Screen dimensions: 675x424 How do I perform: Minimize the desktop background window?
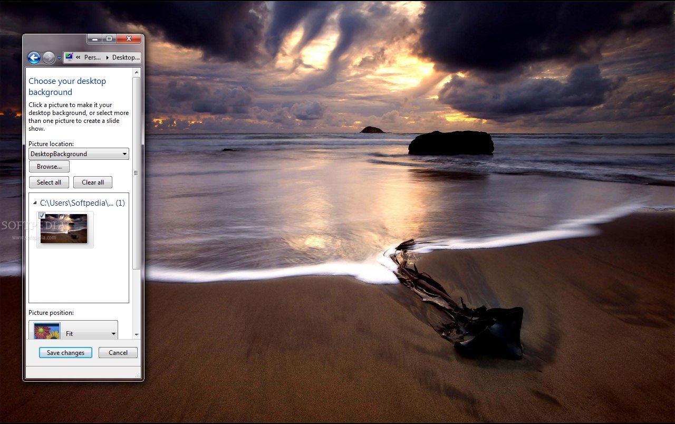point(95,38)
